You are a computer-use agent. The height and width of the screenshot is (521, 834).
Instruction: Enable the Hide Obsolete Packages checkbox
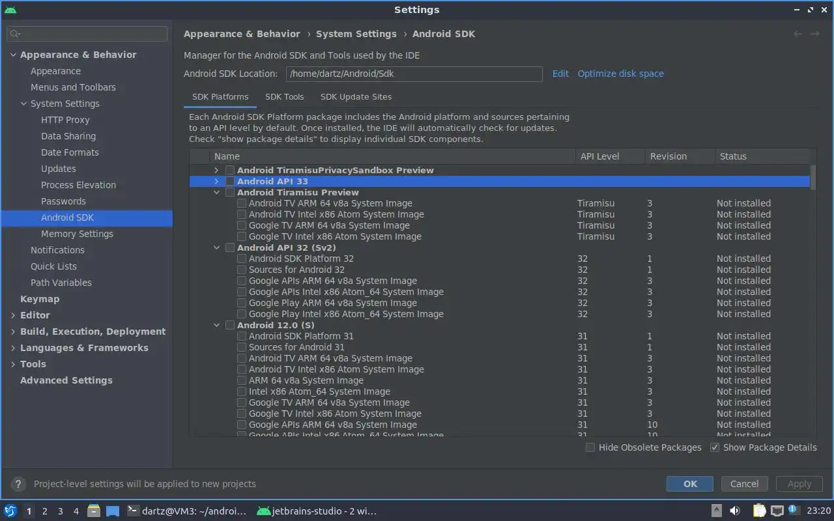pyautogui.click(x=590, y=447)
